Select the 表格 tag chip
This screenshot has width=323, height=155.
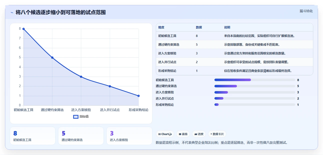pyautogui.click(x=183, y=134)
